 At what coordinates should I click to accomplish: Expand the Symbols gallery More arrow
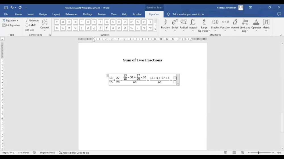pos(155,29)
